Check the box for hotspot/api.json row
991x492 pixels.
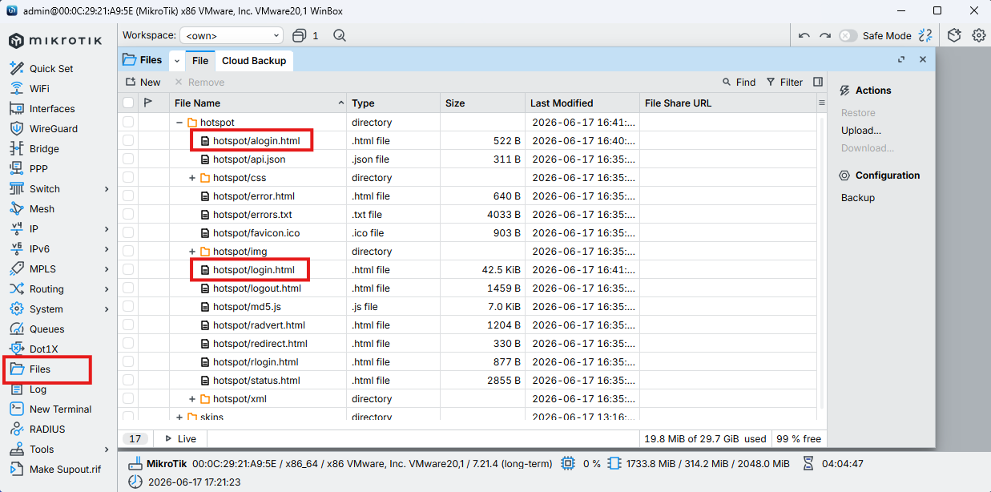(x=128, y=159)
